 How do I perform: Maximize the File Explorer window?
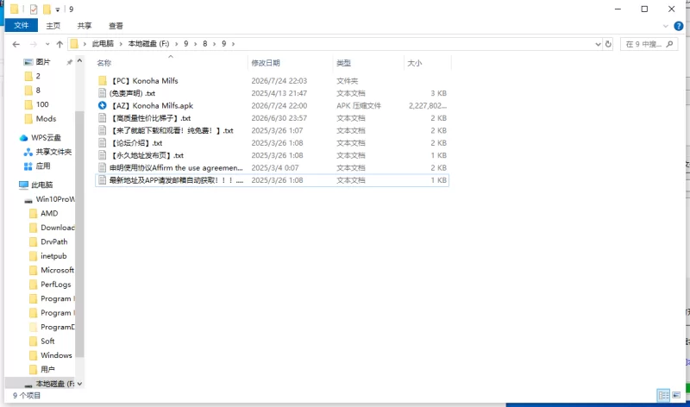point(644,9)
